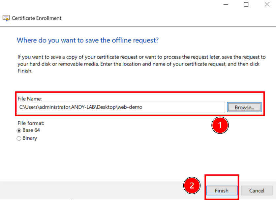The width and height of the screenshot is (276, 200).
Task: Click "web-demo" at the end of the file path
Action: [x=131, y=107]
